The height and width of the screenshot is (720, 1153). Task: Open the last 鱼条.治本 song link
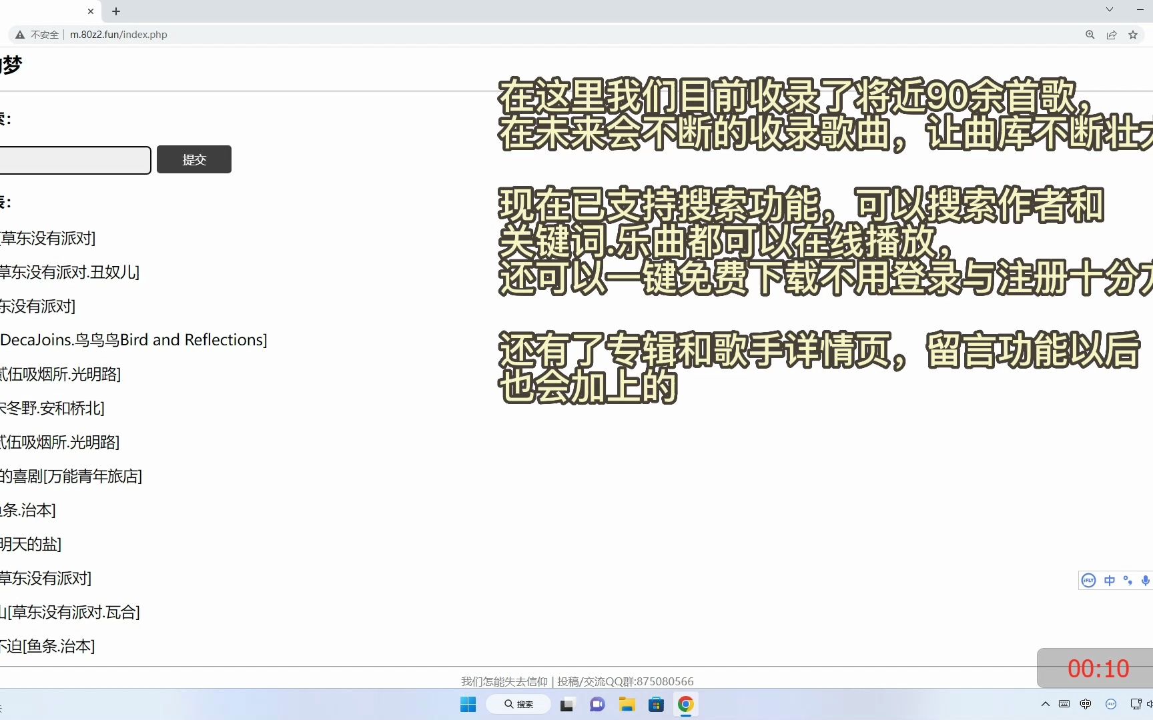(x=47, y=646)
